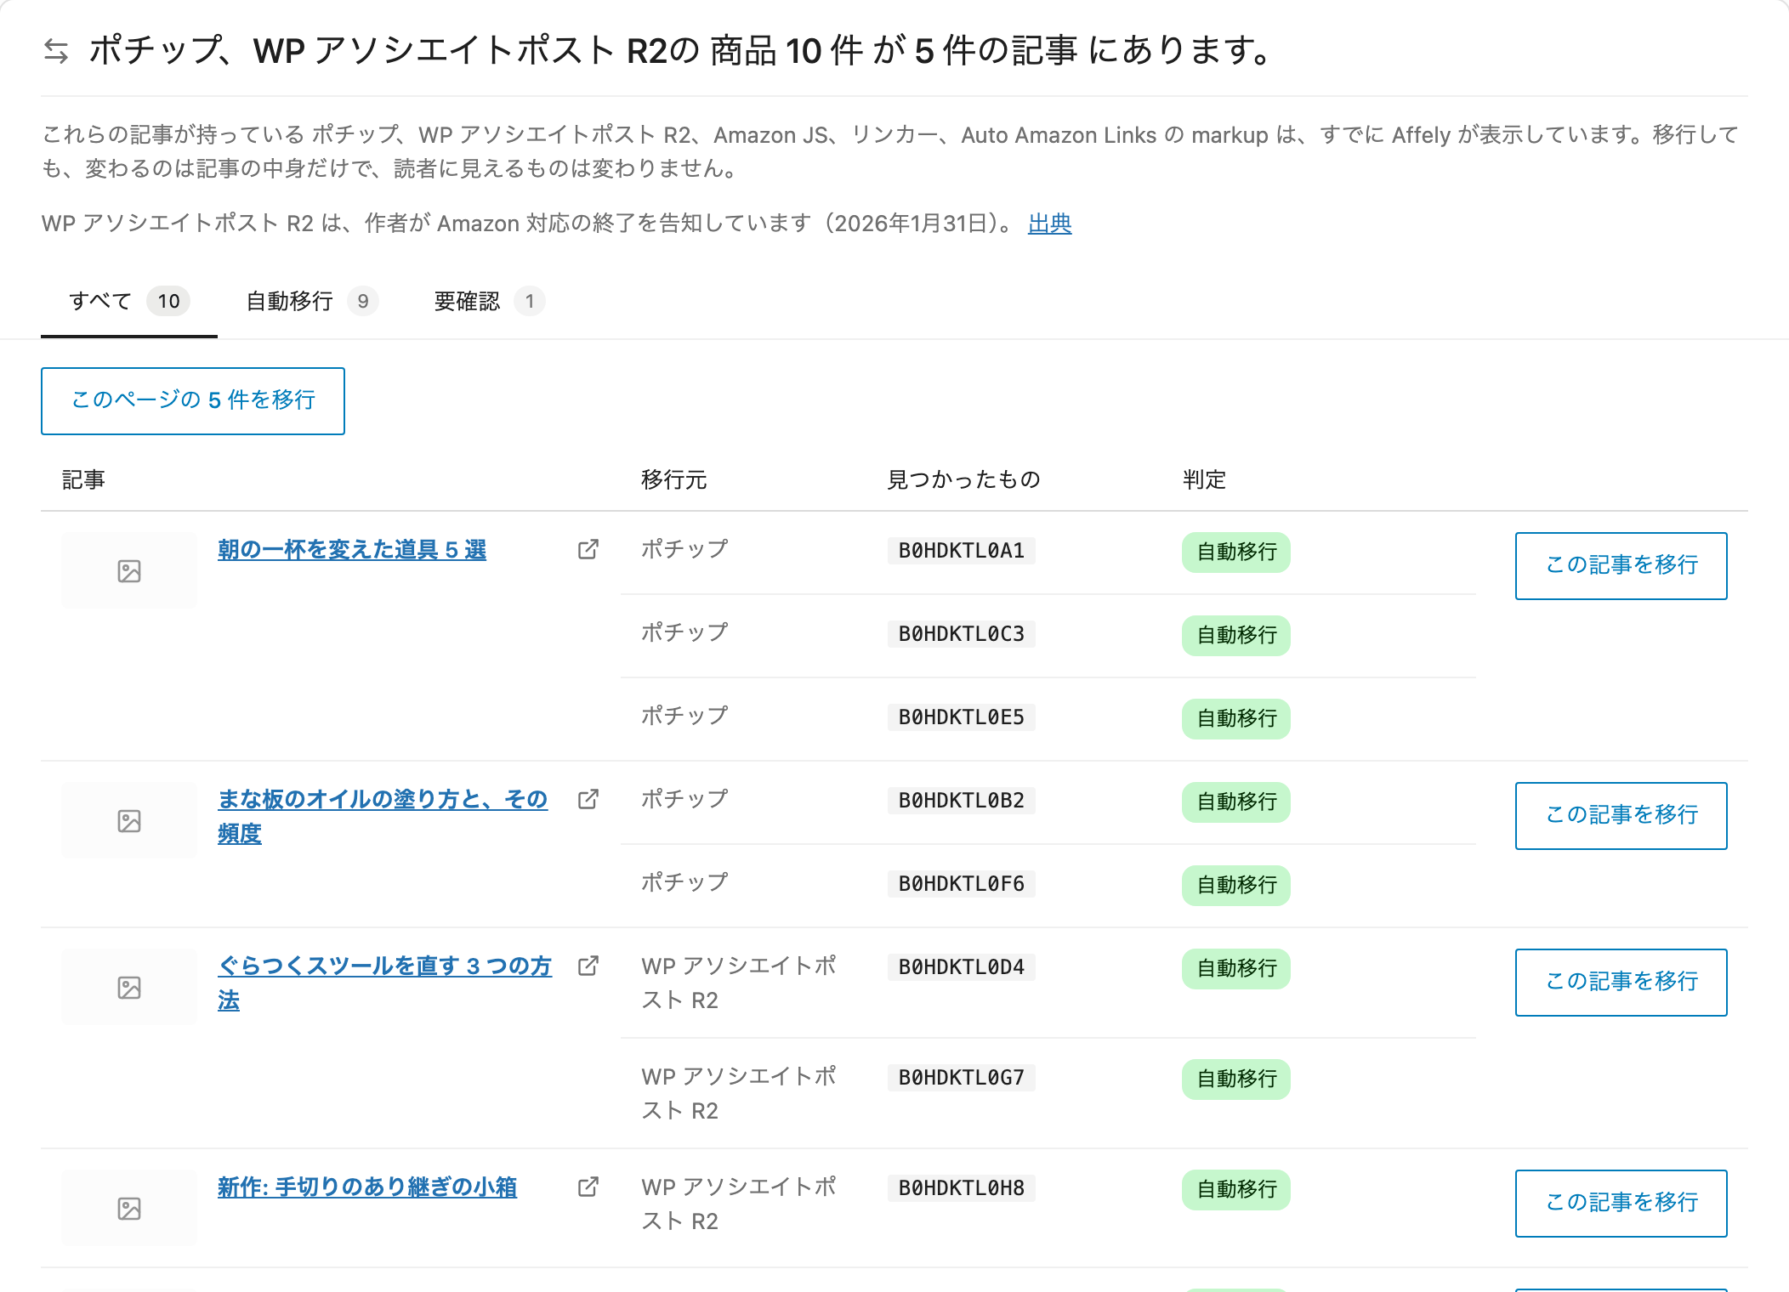Switch to the すべて tab

(129, 301)
